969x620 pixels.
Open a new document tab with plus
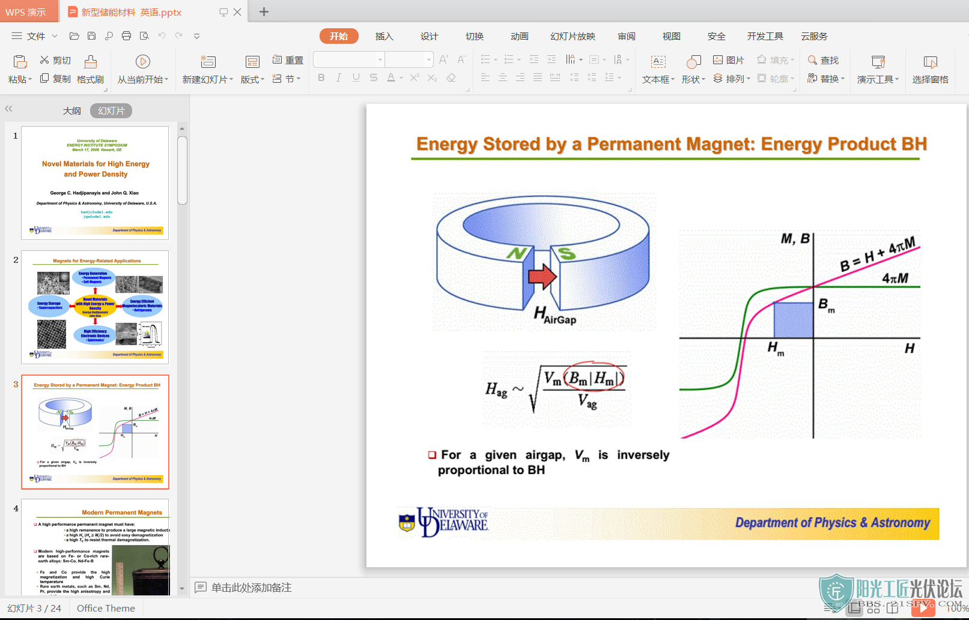[x=264, y=11]
